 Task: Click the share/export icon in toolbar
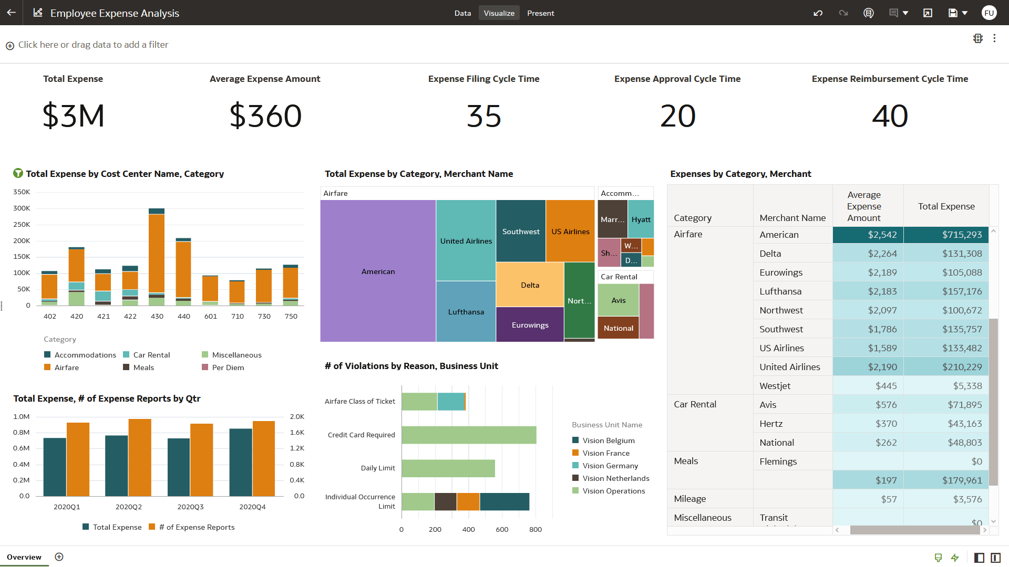tap(929, 13)
